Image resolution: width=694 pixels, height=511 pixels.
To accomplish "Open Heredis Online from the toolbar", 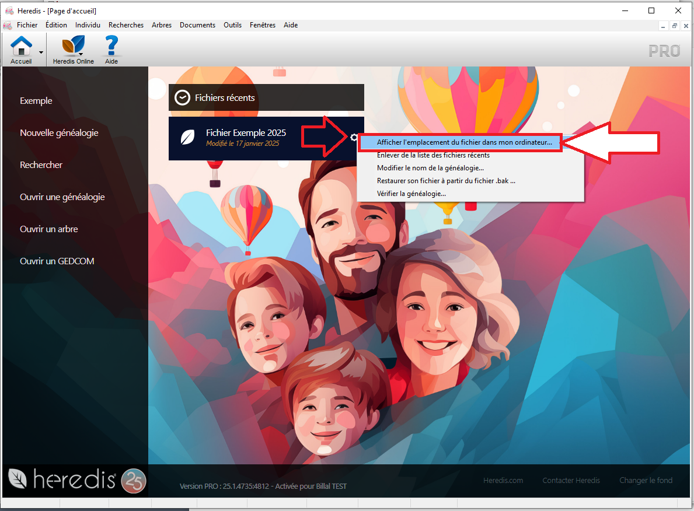I will pyautogui.click(x=73, y=45).
